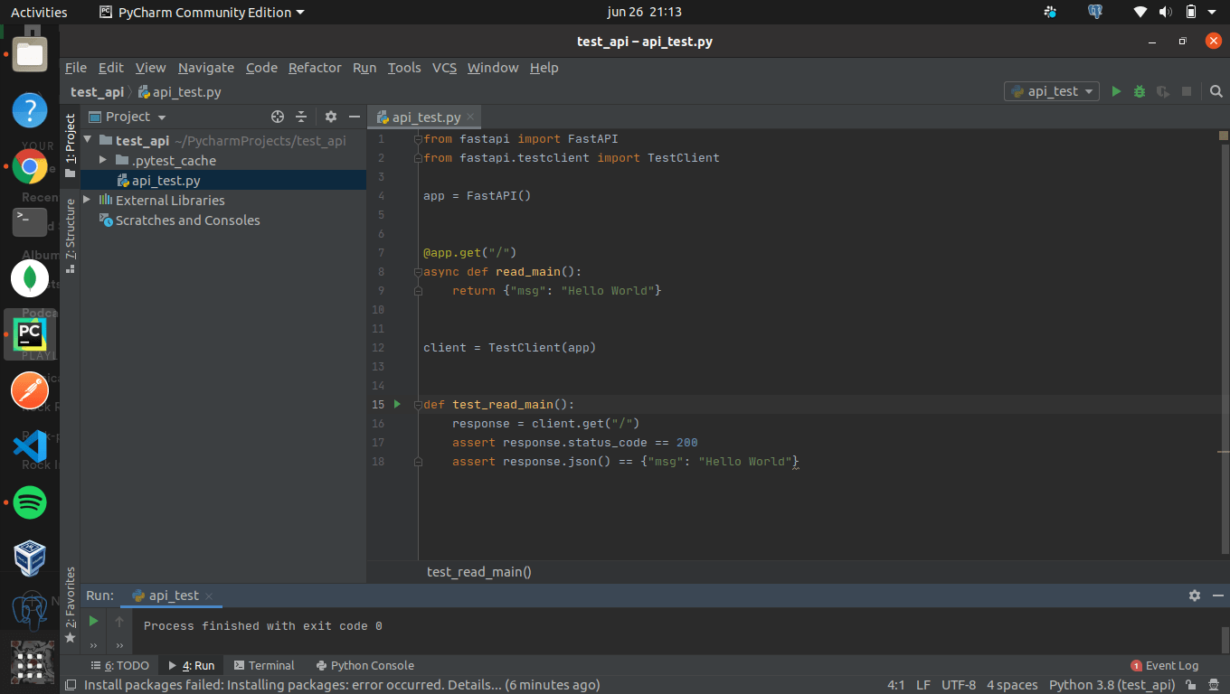The height and width of the screenshot is (694, 1230).
Task: Click the UTF-8 encoding indicator
Action: pyautogui.click(x=959, y=685)
